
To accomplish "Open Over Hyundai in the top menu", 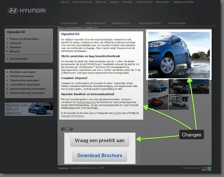I will (x=144, y=2).
